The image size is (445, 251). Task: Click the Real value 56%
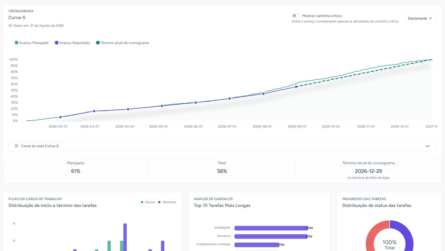pos(222,171)
